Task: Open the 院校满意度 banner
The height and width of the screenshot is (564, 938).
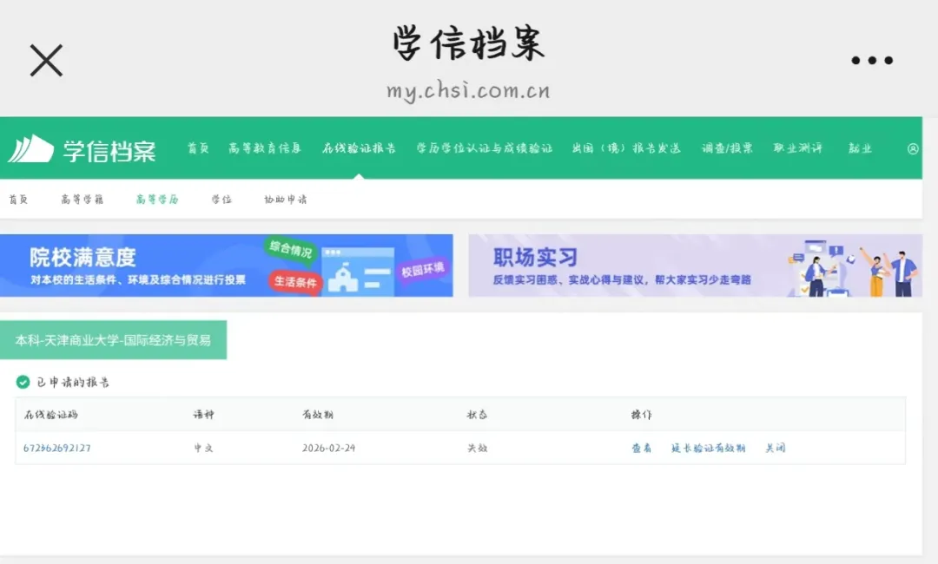Action: (x=226, y=266)
